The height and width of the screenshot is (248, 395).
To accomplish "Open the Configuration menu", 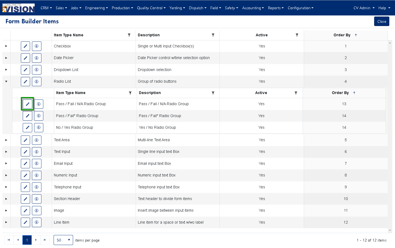I will [301, 8].
